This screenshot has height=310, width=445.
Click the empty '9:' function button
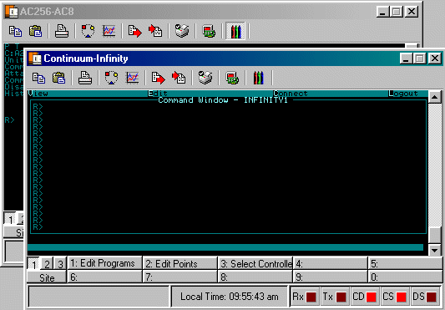coord(331,277)
